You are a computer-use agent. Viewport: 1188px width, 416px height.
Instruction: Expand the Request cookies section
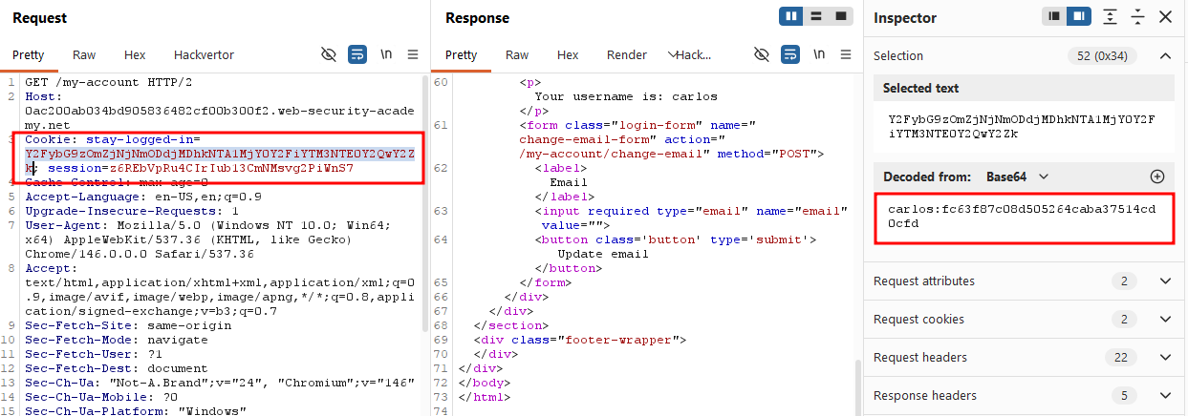pyautogui.click(x=1026, y=319)
